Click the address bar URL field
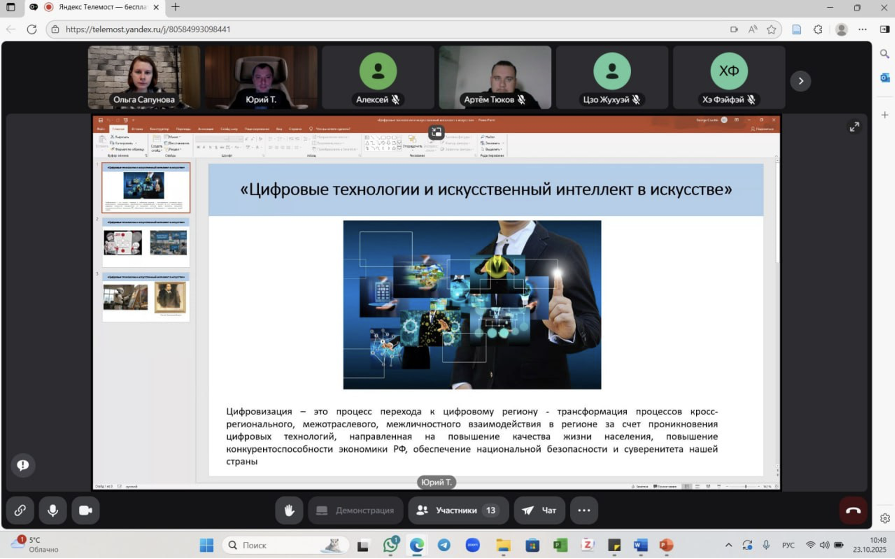The height and width of the screenshot is (559, 895). [x=364, y=30]
